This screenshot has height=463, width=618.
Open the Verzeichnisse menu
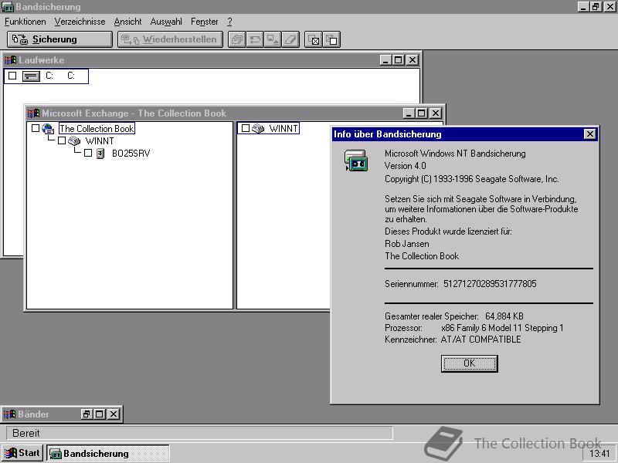coord(80,22)
